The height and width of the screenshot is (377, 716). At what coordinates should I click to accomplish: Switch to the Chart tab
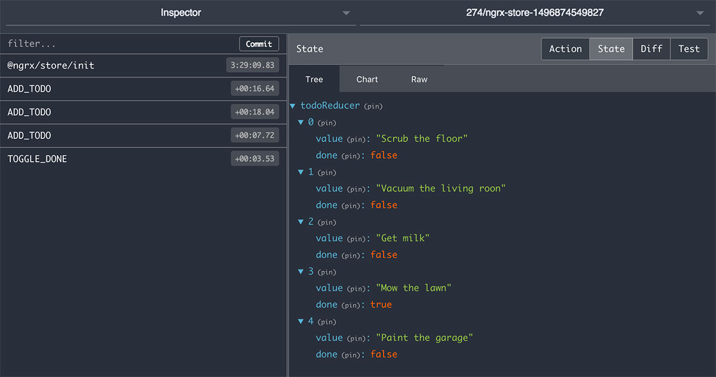click(x=366, y=79)
